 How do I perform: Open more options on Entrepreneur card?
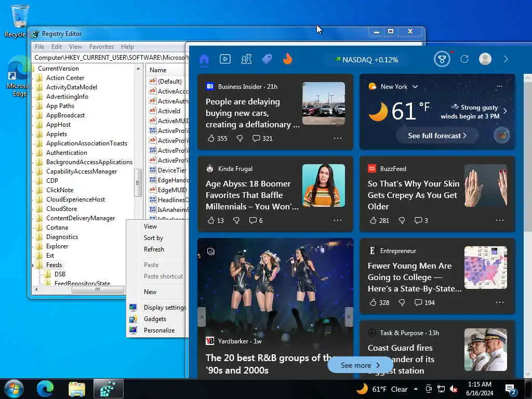click(500, 303)
